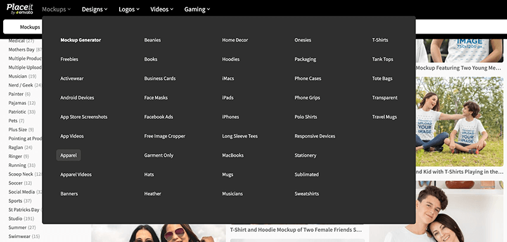Open Stationery in the menu
The image size is (507, 242).
click(x=305, y=155)
